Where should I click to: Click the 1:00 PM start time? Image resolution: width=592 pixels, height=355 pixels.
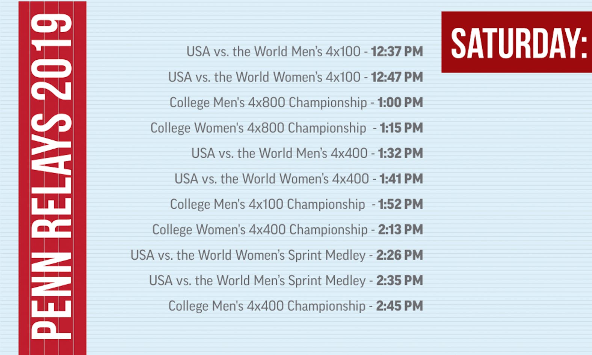[400, 102]
